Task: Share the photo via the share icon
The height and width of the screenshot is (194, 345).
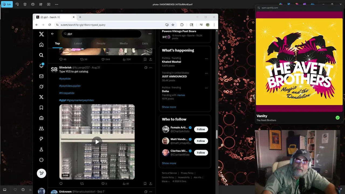Action: [41, 4]
